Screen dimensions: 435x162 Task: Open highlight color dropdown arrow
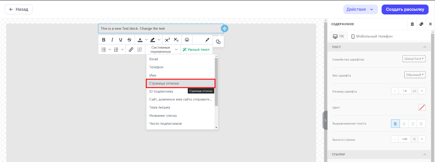[159, 40]
